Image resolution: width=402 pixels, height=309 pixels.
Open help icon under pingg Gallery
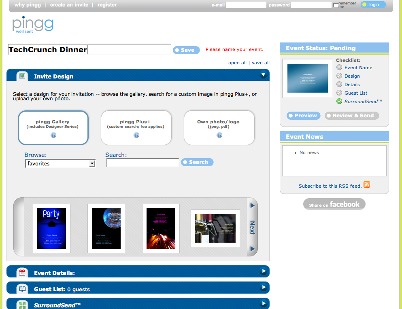click(x=53, y=135)
